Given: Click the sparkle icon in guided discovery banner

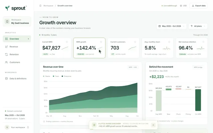Looking at the screenshot, I should (94, 125).
